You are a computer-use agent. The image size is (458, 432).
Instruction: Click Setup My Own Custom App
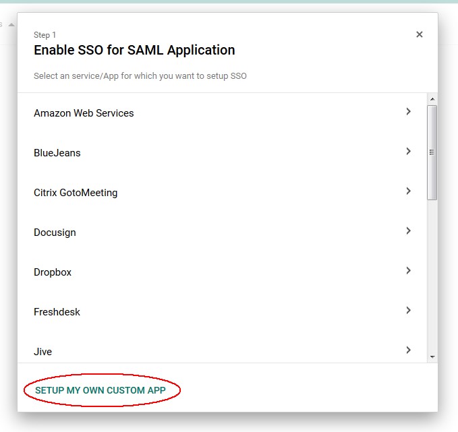[x=101, y=390]
